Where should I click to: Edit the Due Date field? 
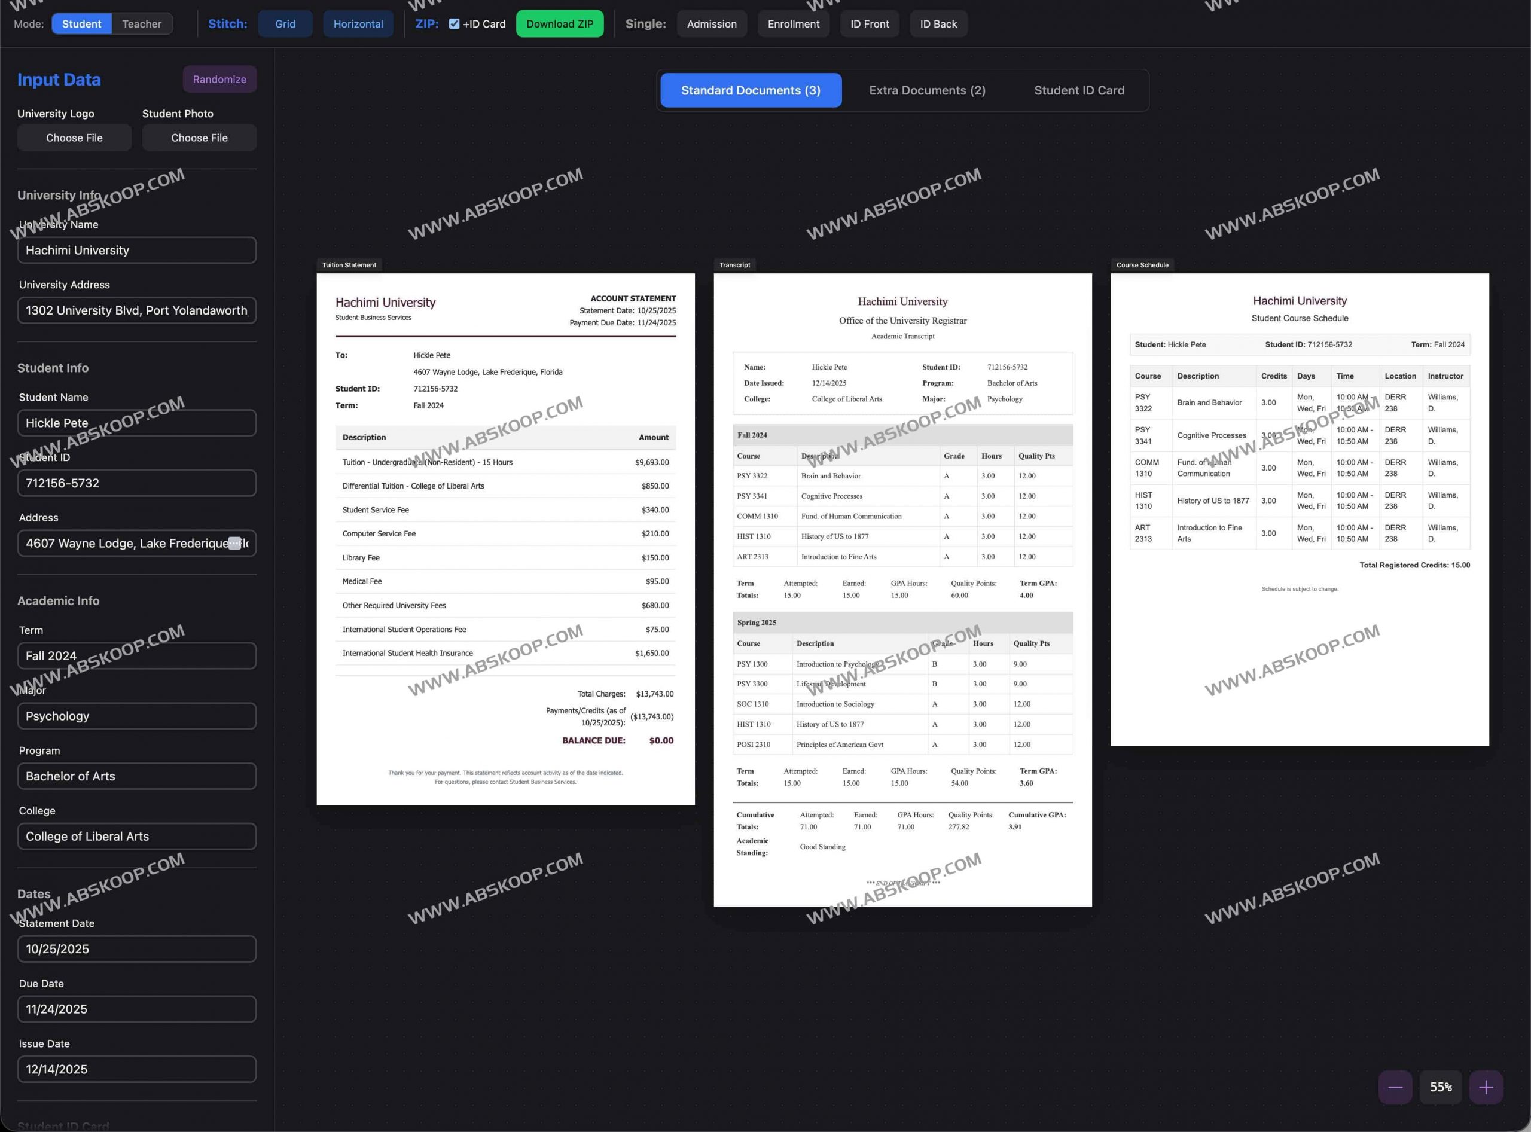[x=137, y=1009]
